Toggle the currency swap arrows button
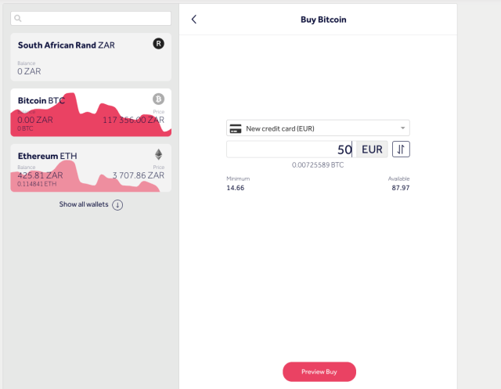 coord(401,149)
